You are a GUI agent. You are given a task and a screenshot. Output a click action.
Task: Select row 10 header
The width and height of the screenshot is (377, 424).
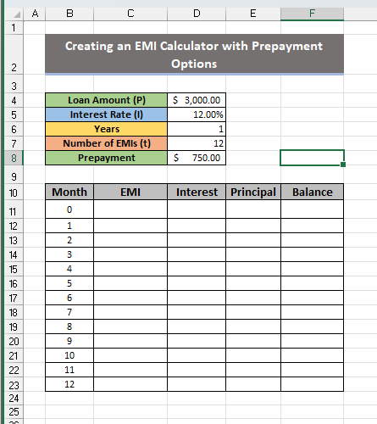click(14, 192)
